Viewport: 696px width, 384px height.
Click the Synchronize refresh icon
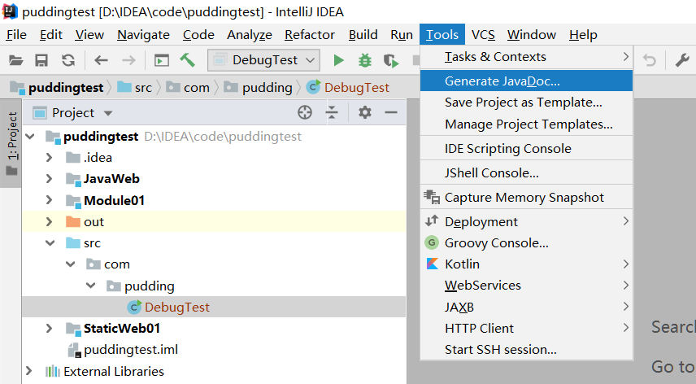pyautogui.click(x=68, y=60)
